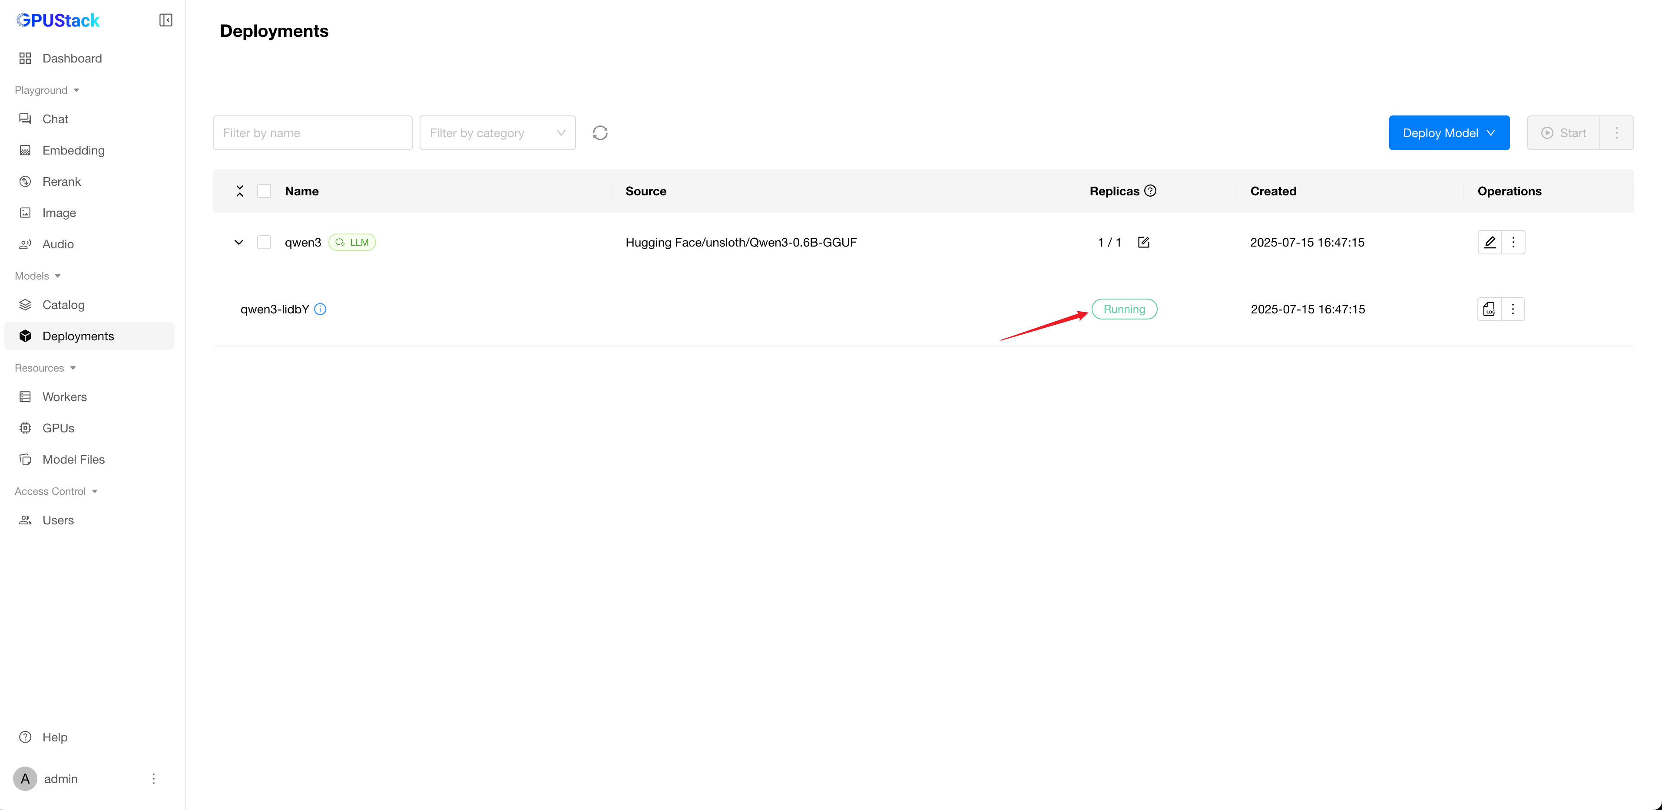Click the Replicas help icon
This screenshot has height=810, width=1662.
click(x=1150, y=191)
